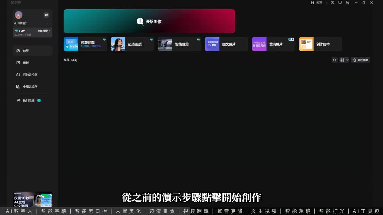Viewport: 383px width, 215px height.
Task: Select 首页 in the sidebar
Action: click(26, 51)
